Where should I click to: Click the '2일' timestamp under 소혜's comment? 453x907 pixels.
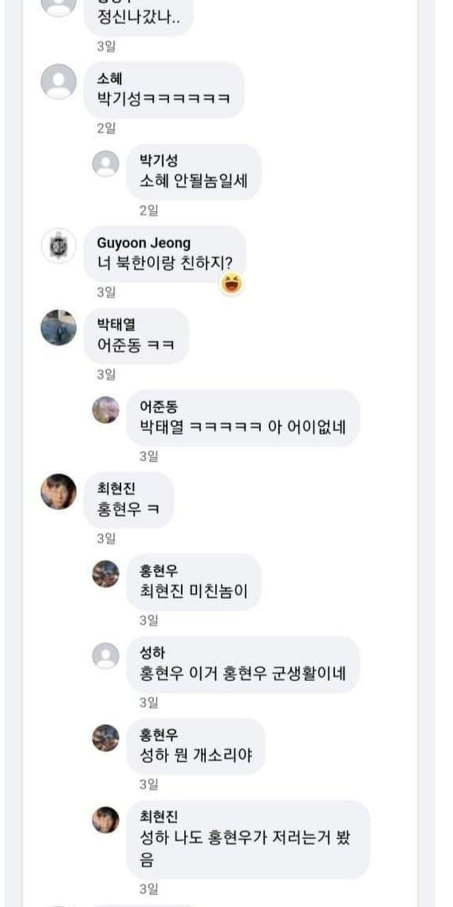105,128
